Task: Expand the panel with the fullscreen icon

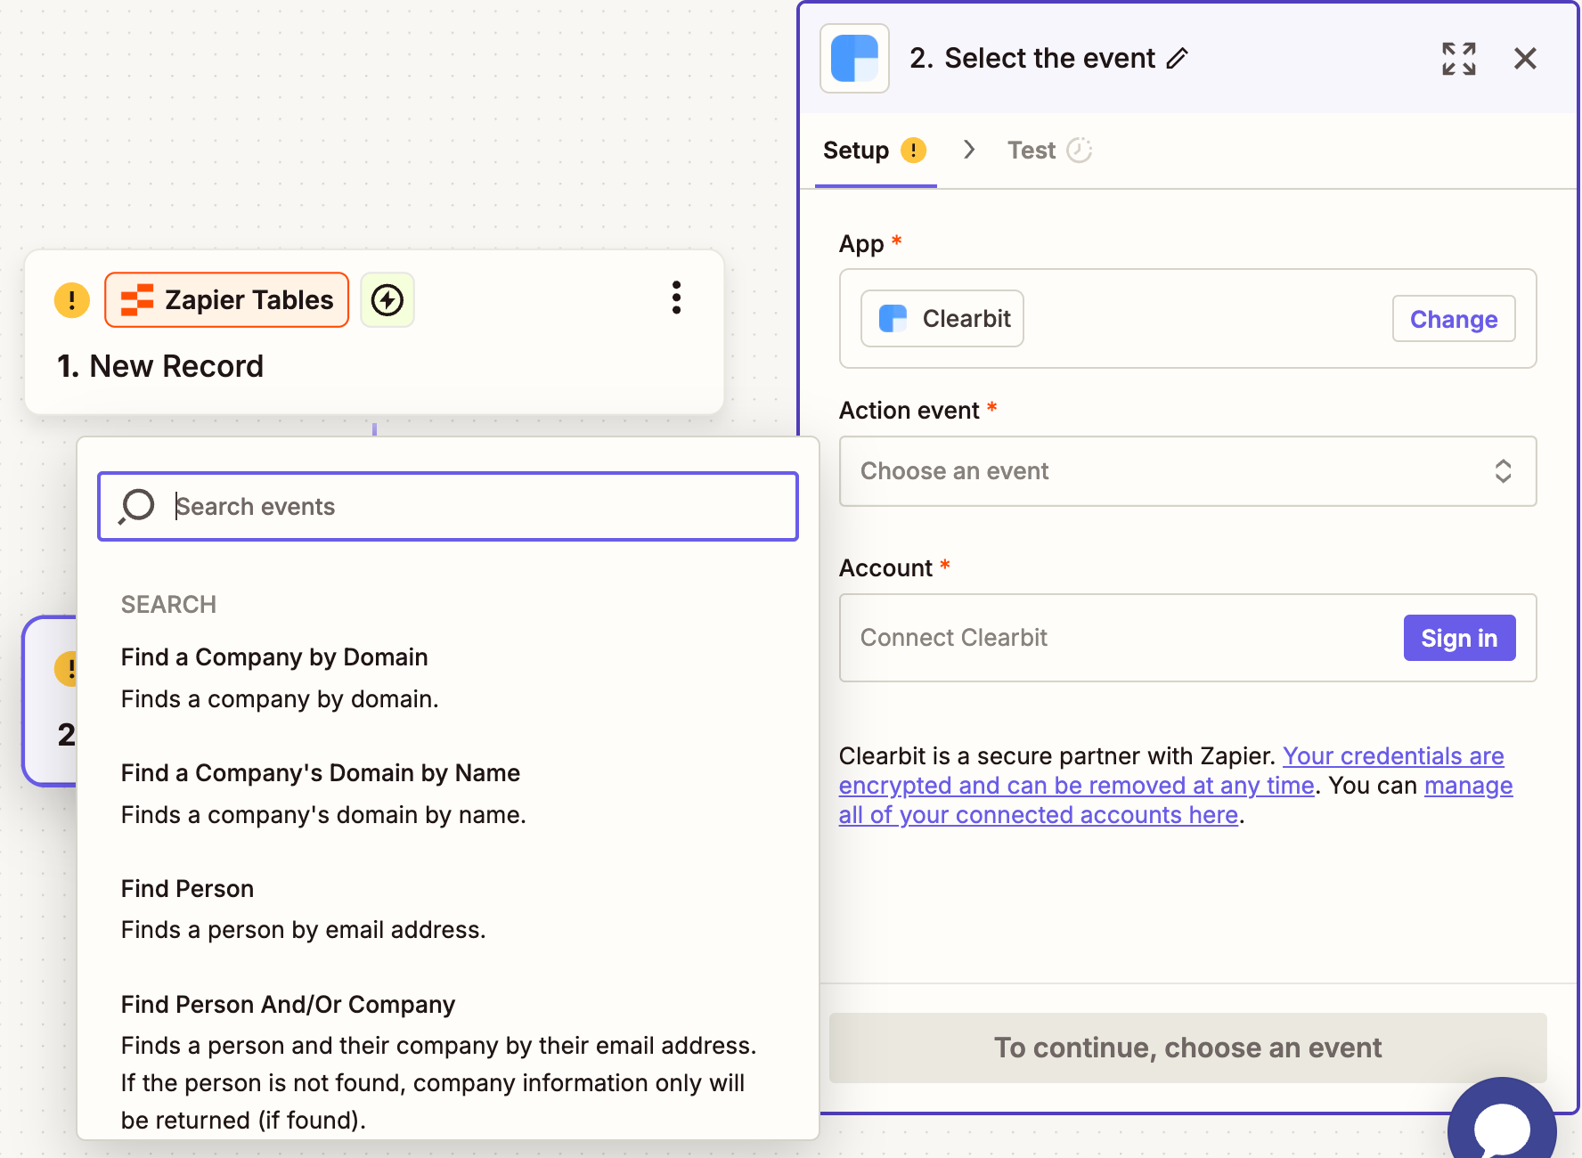Action: point(1459,59)
